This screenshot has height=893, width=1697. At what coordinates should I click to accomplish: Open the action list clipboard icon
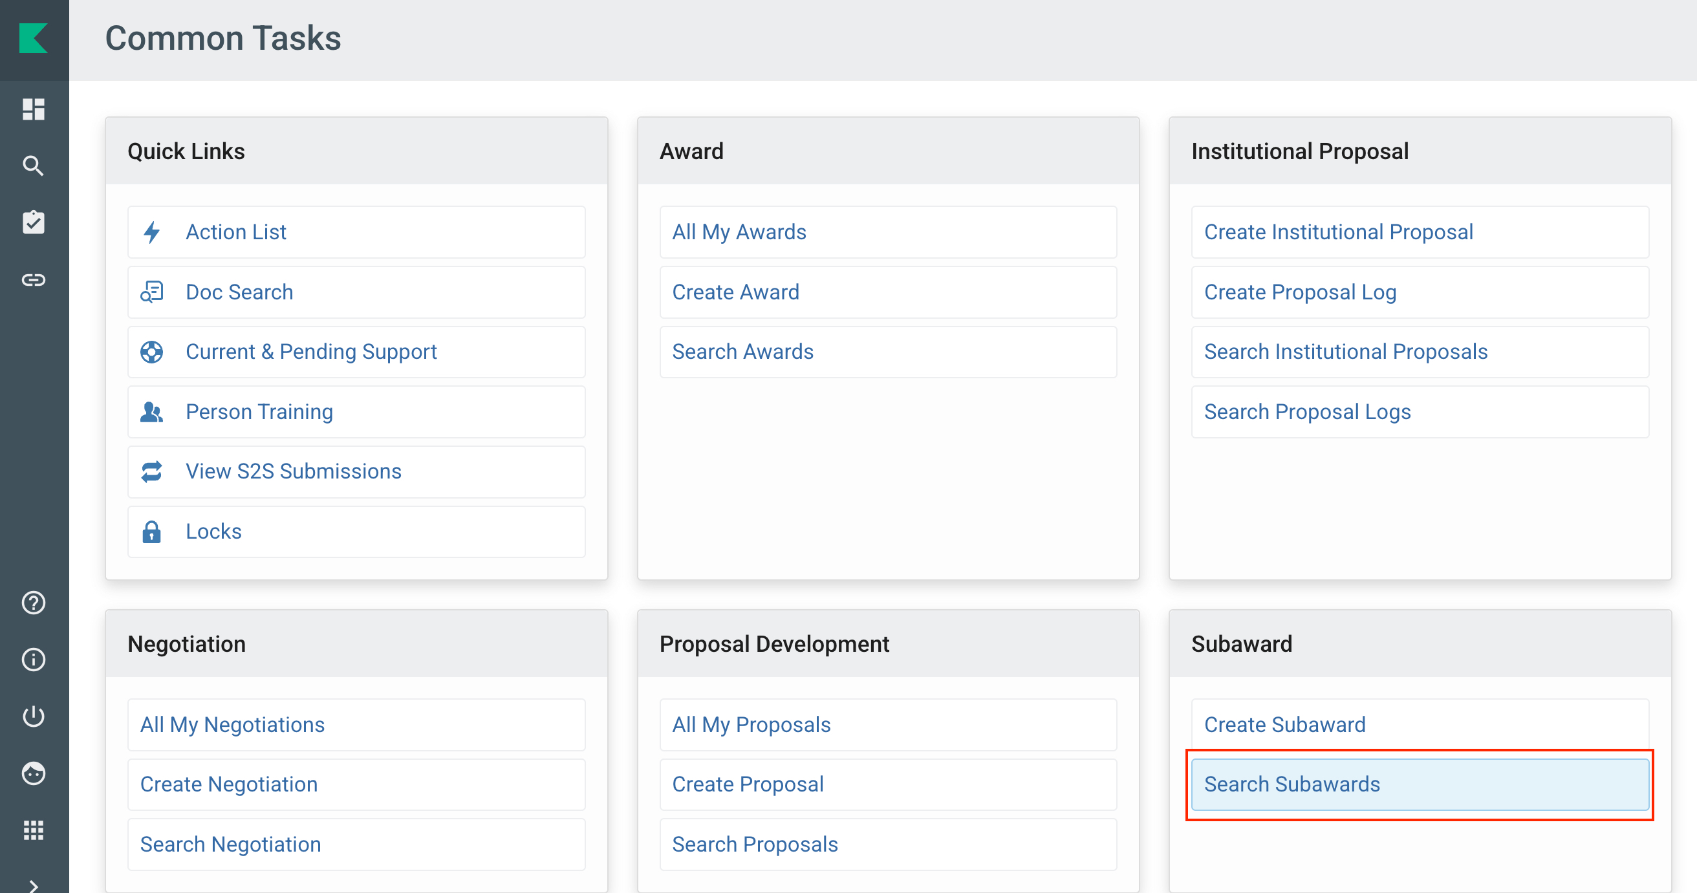pos(34,222)
